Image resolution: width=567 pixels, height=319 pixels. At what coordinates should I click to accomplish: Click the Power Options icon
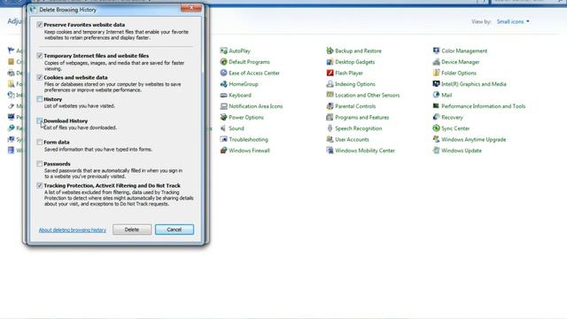[x=223, y=117]
